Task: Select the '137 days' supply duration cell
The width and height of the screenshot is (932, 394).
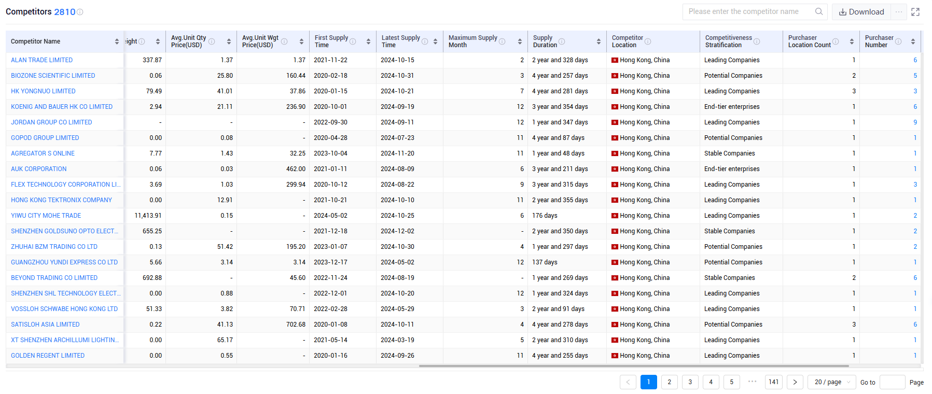Action: (x=545, y=262)
